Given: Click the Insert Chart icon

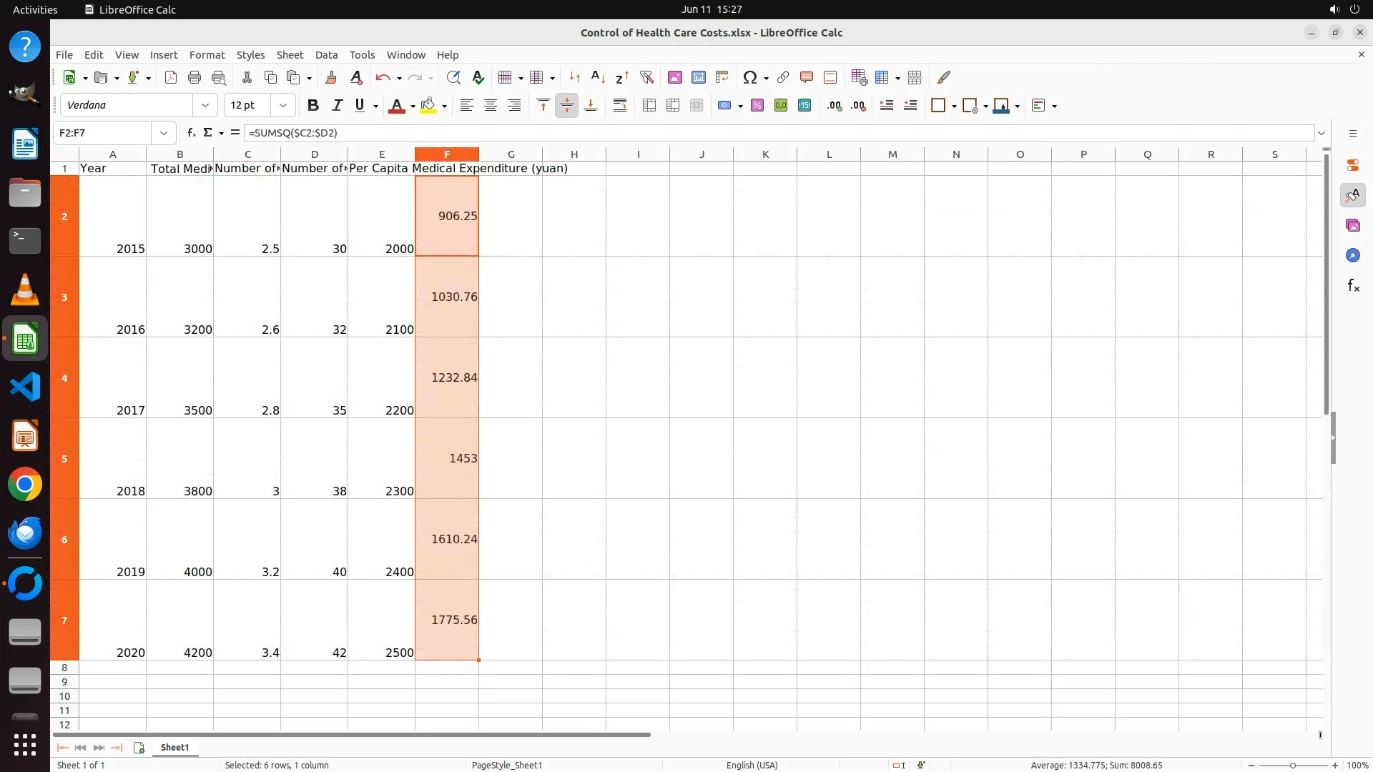Looking at the screenshot, I should (698, 77).
